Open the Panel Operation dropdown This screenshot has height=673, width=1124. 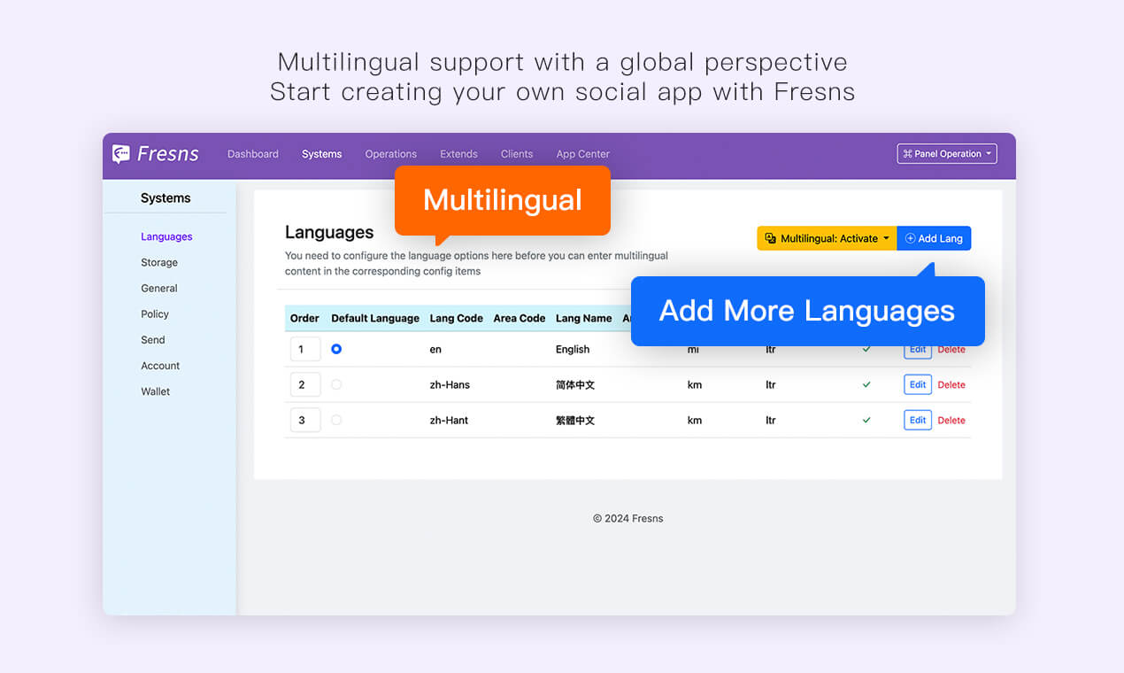pyautogui.click(x=946, y=154)
